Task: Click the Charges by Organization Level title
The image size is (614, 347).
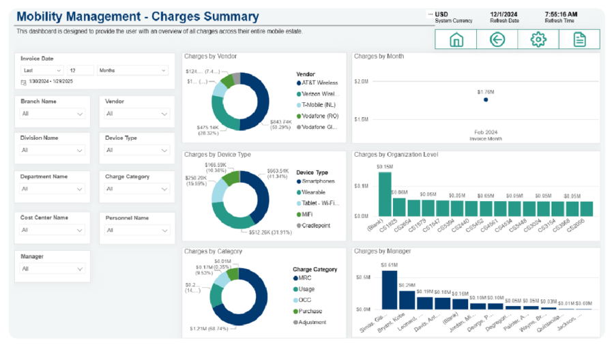Action: tap(396, 155)
